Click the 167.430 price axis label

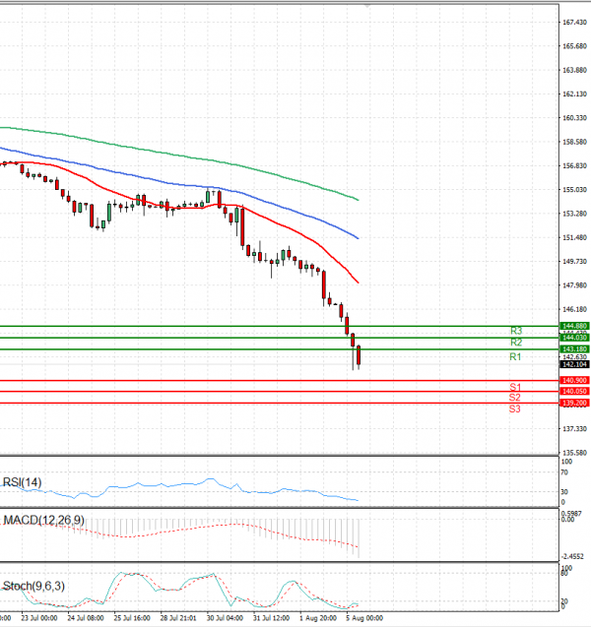pos(574,23)
